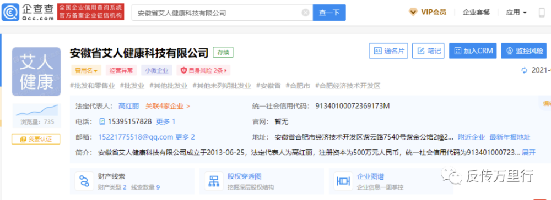Click the Qcc.com logo icon
The image size is (551, 200).
point(10,12)
